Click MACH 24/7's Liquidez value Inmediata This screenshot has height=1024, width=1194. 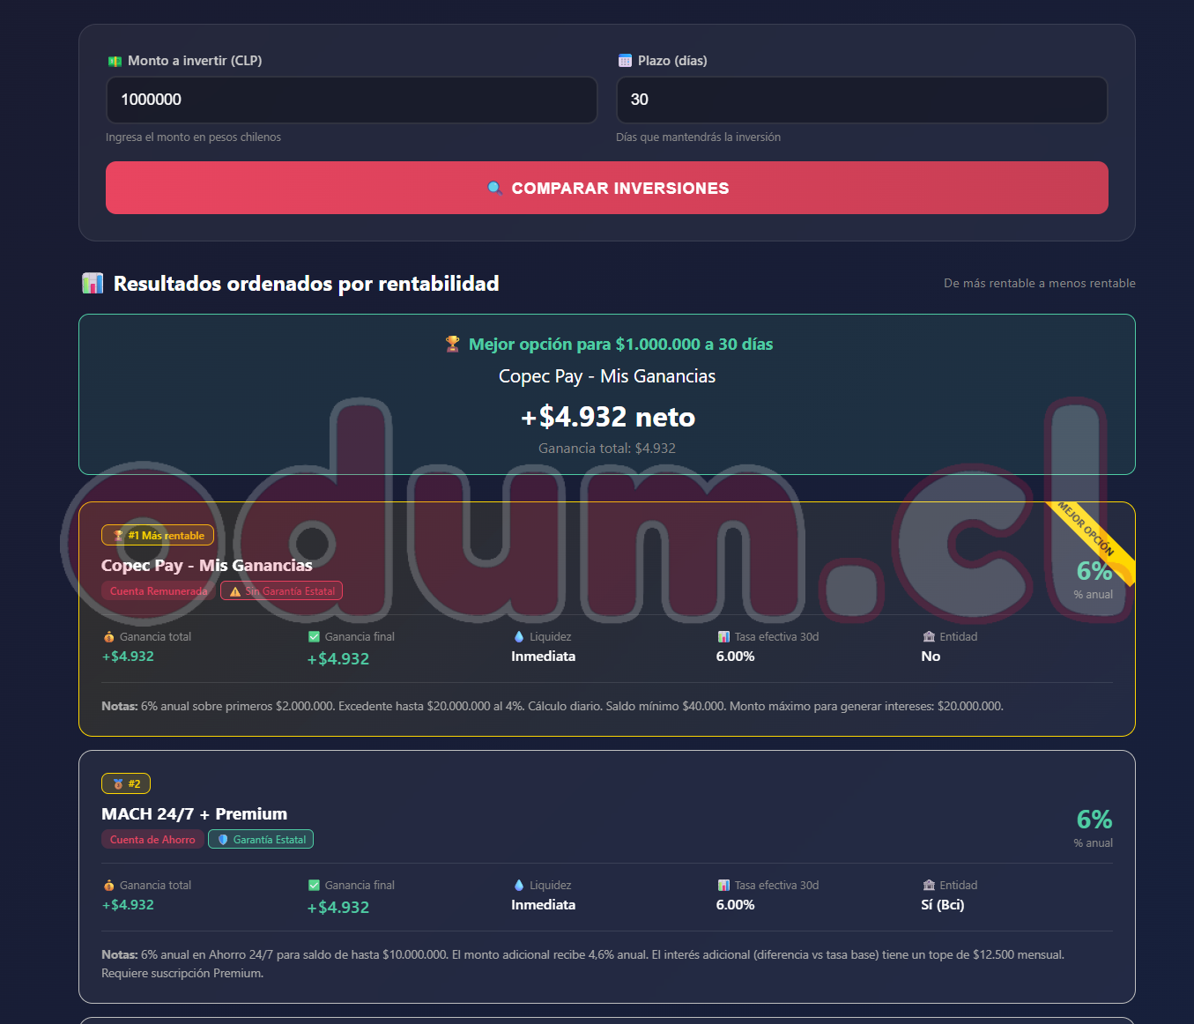[544, 905]
